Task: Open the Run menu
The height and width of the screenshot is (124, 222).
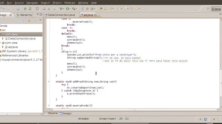Action: coord(9,3)
